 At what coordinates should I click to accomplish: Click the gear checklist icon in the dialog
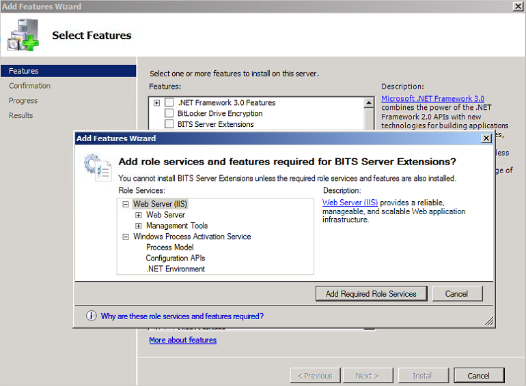[98, 167]
